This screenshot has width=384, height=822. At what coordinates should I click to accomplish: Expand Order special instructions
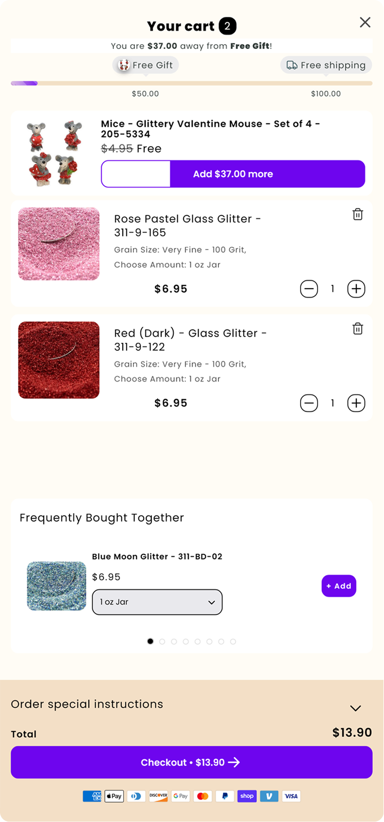(x=355, y=708)
